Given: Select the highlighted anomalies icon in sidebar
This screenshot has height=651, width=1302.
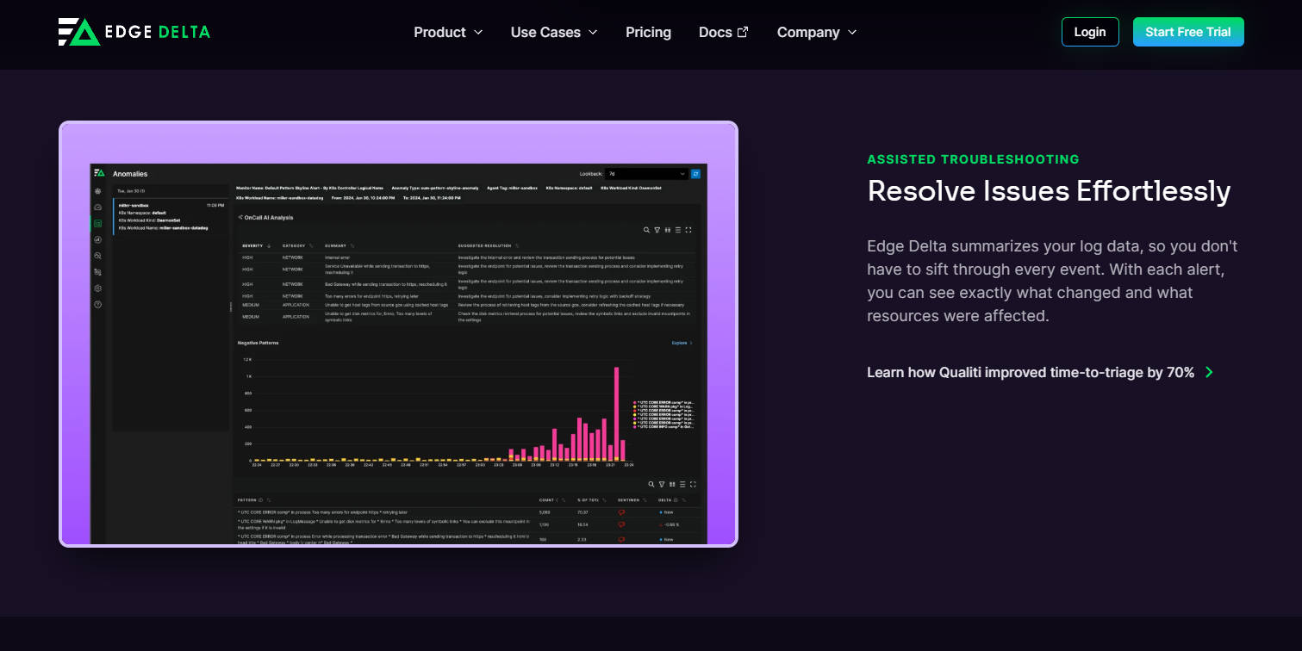Looking at the screenshot, I should tap(98, 223).
